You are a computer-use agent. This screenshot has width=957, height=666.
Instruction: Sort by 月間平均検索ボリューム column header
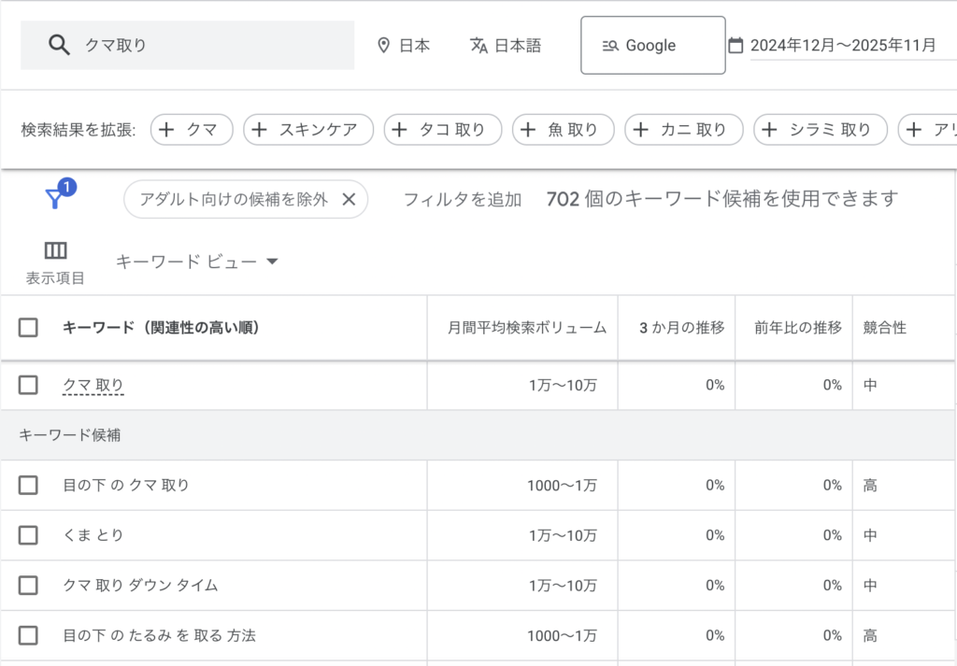pos(527,328)
